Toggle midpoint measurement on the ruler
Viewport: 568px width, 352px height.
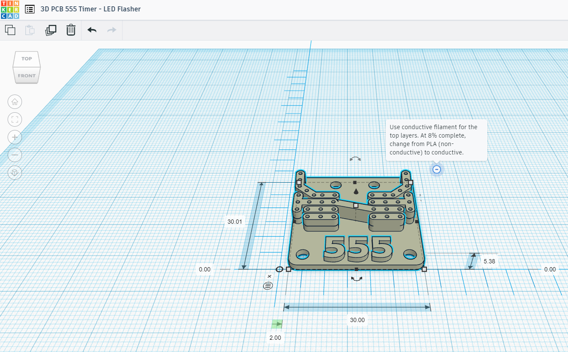[268, 285]
